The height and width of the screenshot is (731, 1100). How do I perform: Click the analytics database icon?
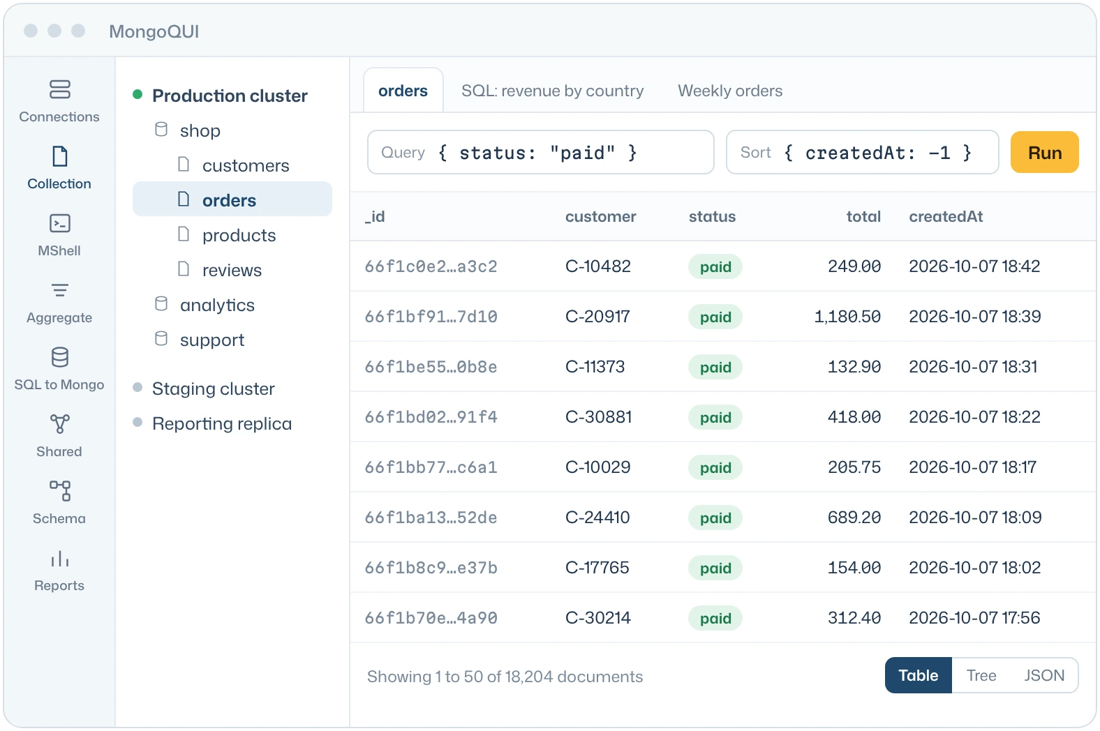coord(161,304)
